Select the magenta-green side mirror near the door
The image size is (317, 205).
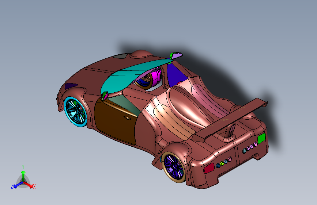pyautogui.click(x=105, y=96)
